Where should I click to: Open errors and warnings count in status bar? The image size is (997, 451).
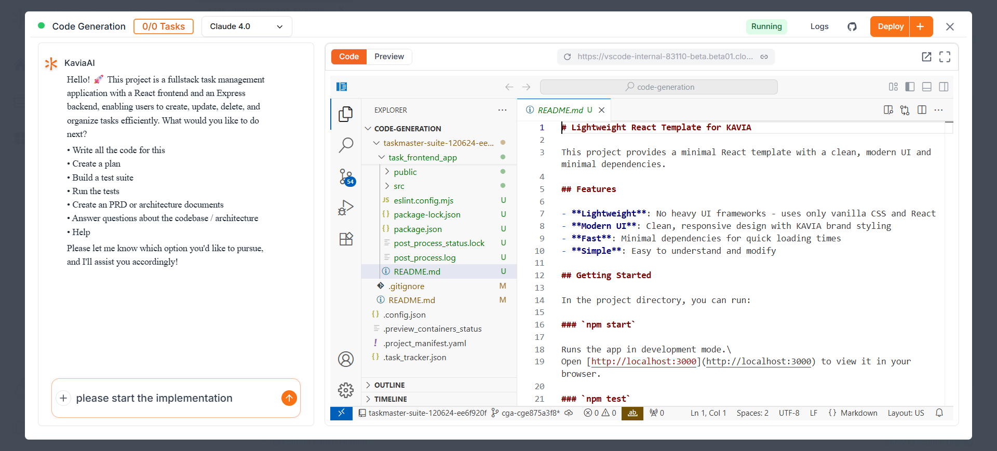[600, 413]
